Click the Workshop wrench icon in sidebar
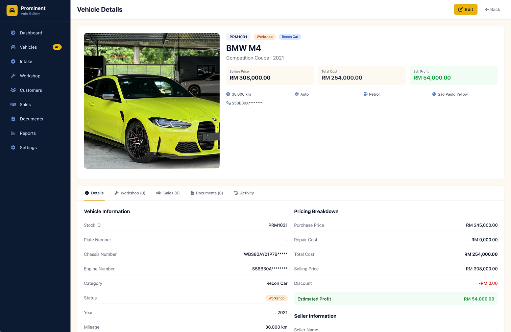The image size is (511, 332). pos(13,76)
